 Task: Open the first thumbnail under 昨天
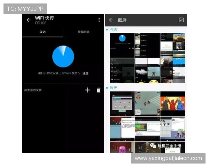(x=122, y=104)
